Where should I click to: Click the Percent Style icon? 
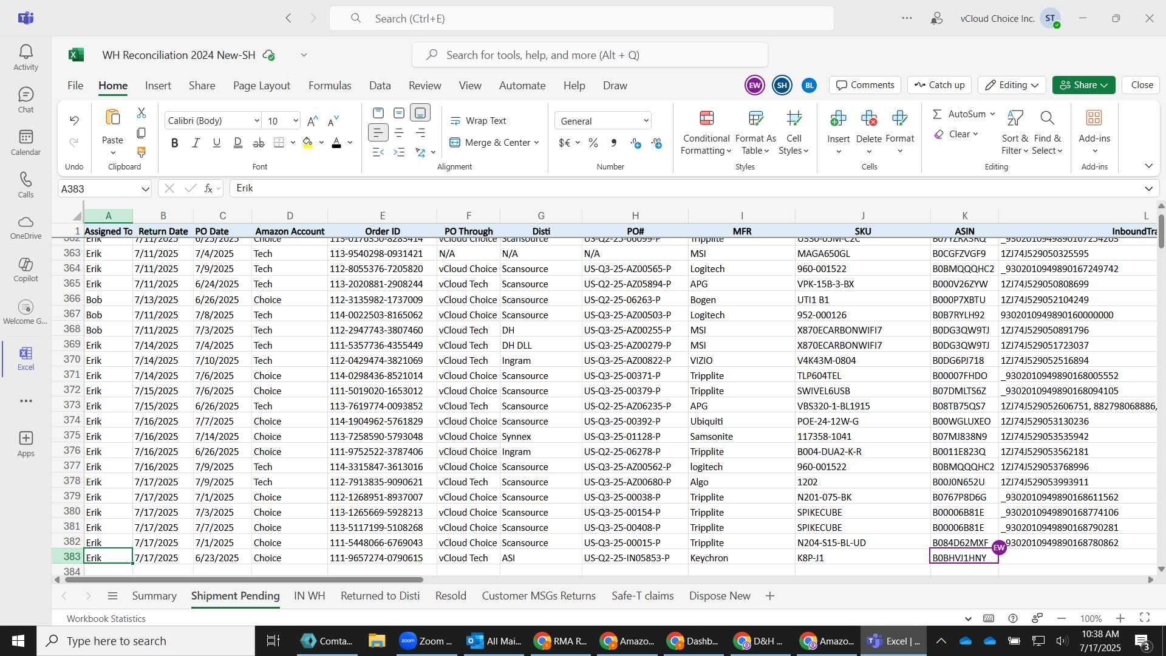tap(593, 143)
